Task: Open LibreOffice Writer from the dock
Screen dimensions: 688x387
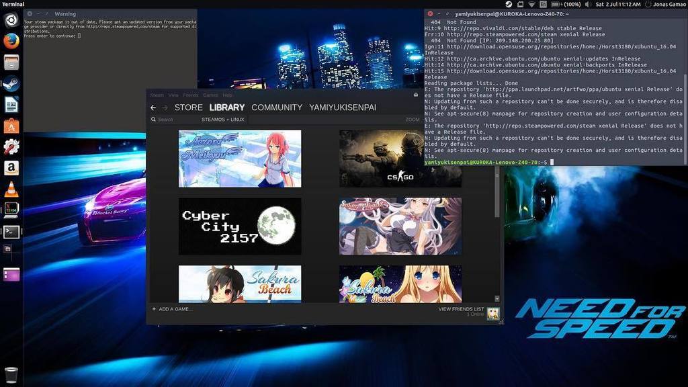Action: [11, 105]
